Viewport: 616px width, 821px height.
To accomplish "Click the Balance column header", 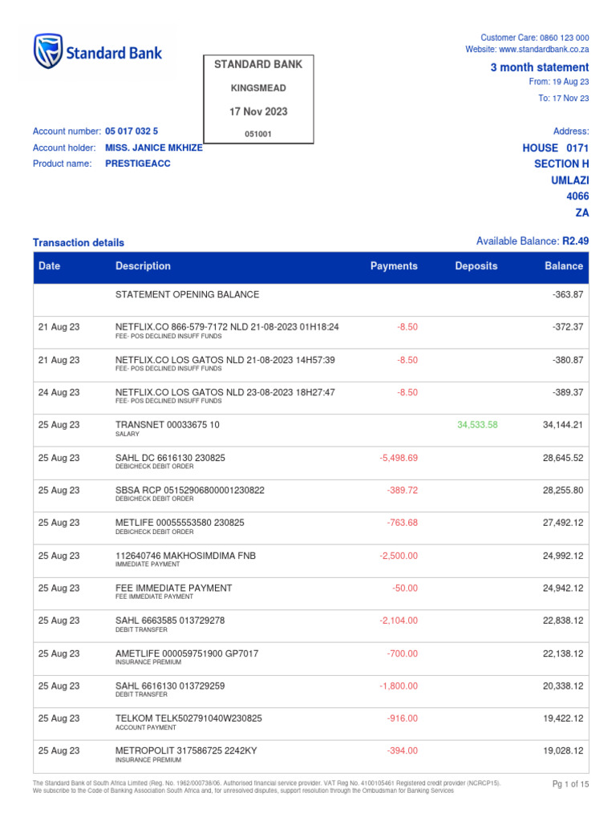I will click(x=564, y=266).
